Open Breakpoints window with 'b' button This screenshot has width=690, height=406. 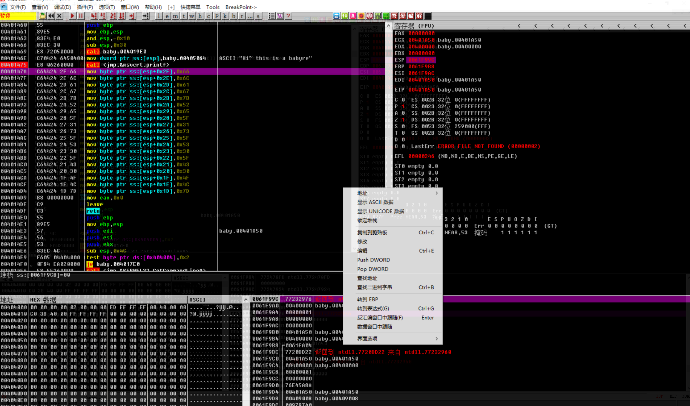pyautogui.click(x=233, y=16)
